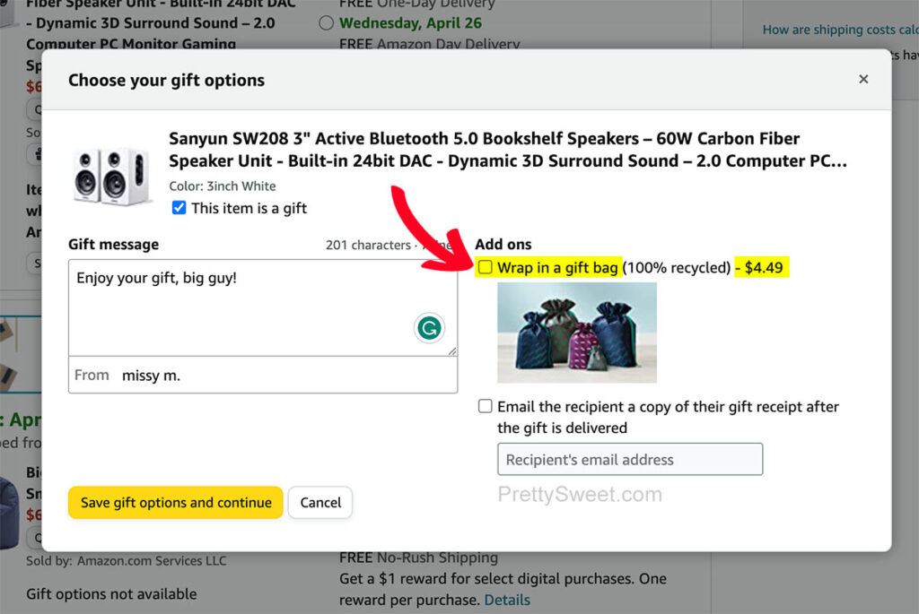Click the '201 characters' counter text
919x614 pixels.
(x=368, y=246)
